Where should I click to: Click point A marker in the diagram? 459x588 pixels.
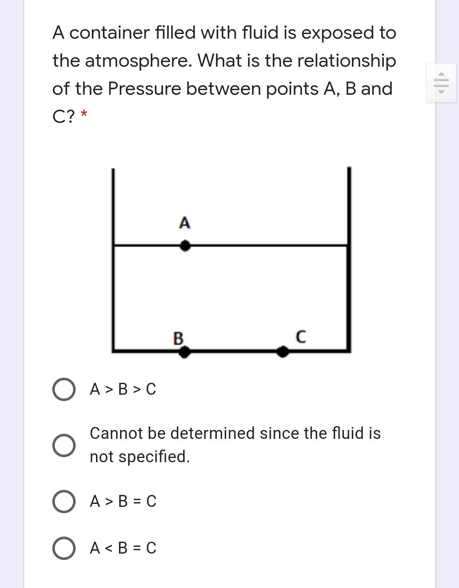tap(185, 245)
